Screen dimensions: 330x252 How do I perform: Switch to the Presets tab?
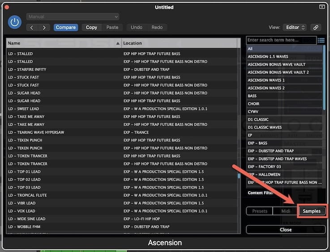[260, 211]
